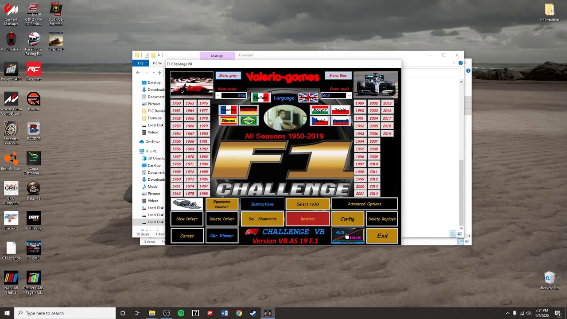Open Content Manager desktop icon
This screenshot has height=319, width=567.
[11, 14]
